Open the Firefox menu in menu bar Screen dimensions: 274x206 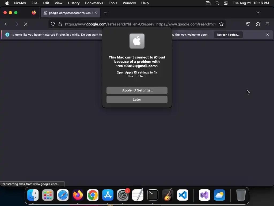coord(20,3)
